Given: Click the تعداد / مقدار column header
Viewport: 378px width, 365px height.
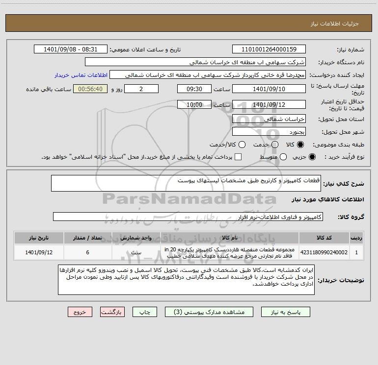Looking at the screenshot, I should tap(87, 238).
